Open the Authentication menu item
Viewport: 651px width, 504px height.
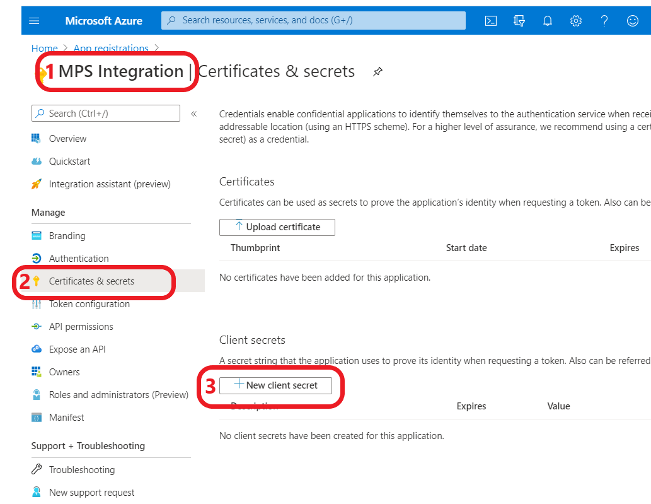[x=79, y=259]
